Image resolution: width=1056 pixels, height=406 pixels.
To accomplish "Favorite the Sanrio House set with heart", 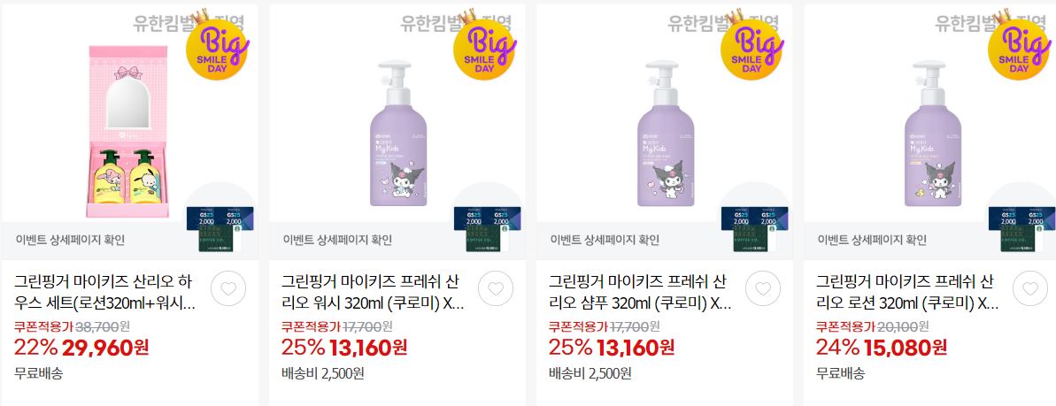I will coord(228,289).
